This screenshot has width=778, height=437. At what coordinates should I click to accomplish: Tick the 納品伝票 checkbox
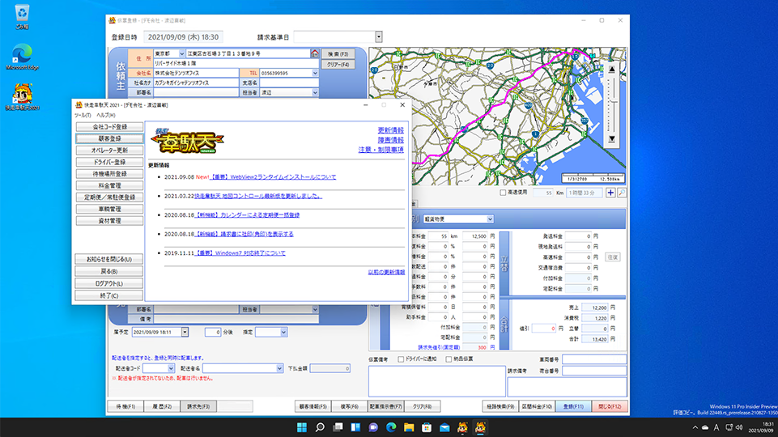click(449, 359)
